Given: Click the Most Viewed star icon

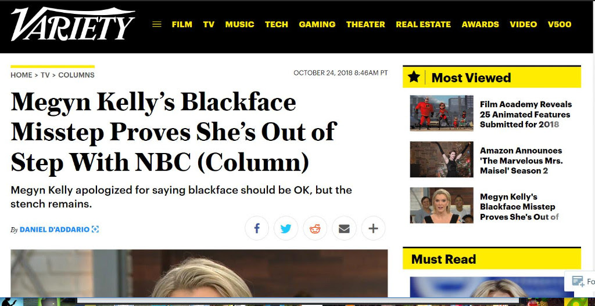Looking at the screenshot, I should 414,77.
